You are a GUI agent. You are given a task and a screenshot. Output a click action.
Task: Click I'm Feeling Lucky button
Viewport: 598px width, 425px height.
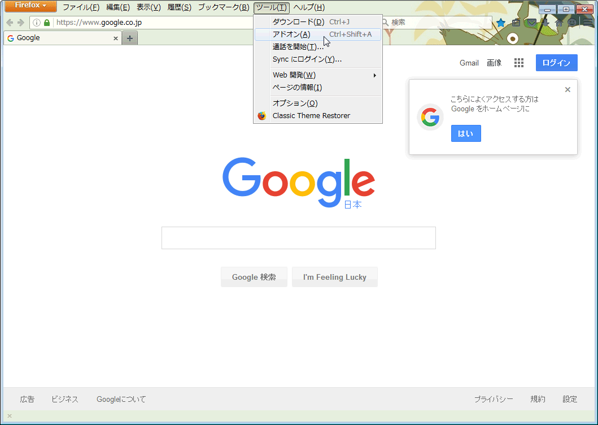click(335, 277)
